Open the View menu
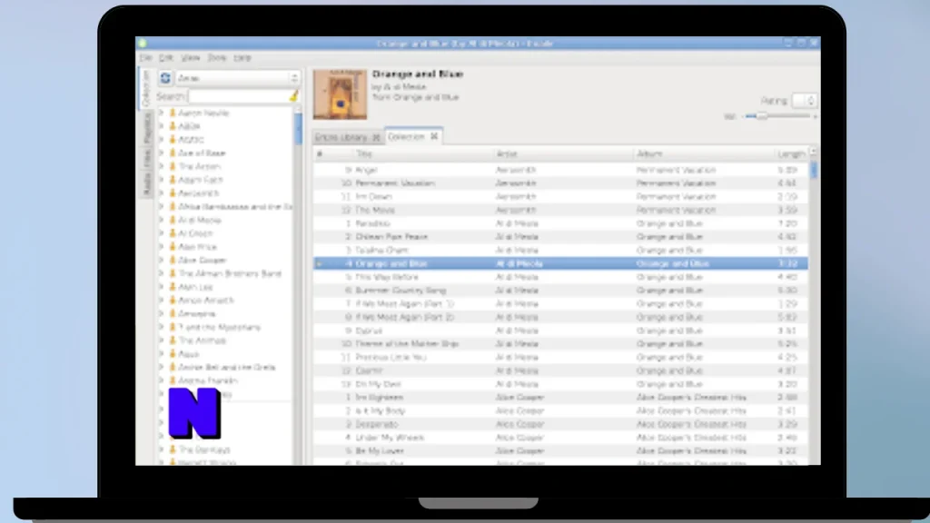The height and width of the screenshot is (523, 930). [191, 57]
